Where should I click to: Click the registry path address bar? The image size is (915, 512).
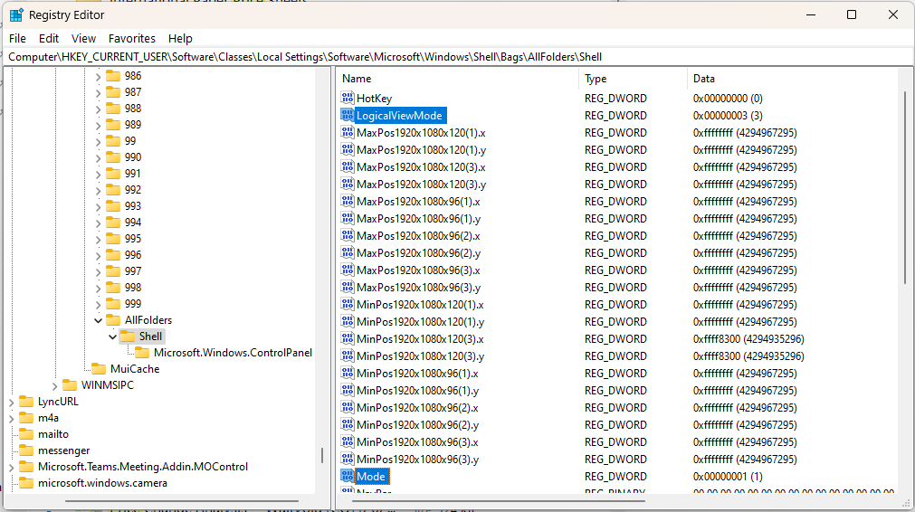[458, 57]
